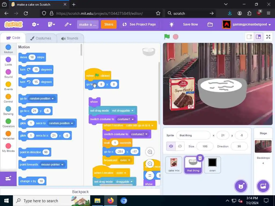Edit the sprite Size field

205,146
